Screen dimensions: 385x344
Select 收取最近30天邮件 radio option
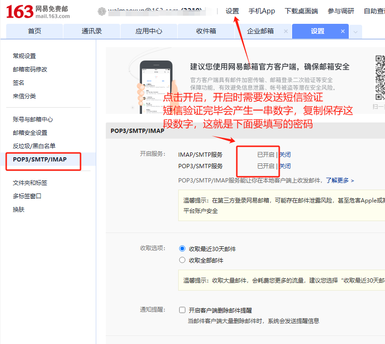tap(182, 248)
